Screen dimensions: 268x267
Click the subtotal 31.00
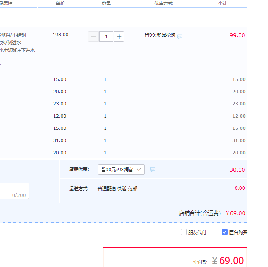click(239, 140)
